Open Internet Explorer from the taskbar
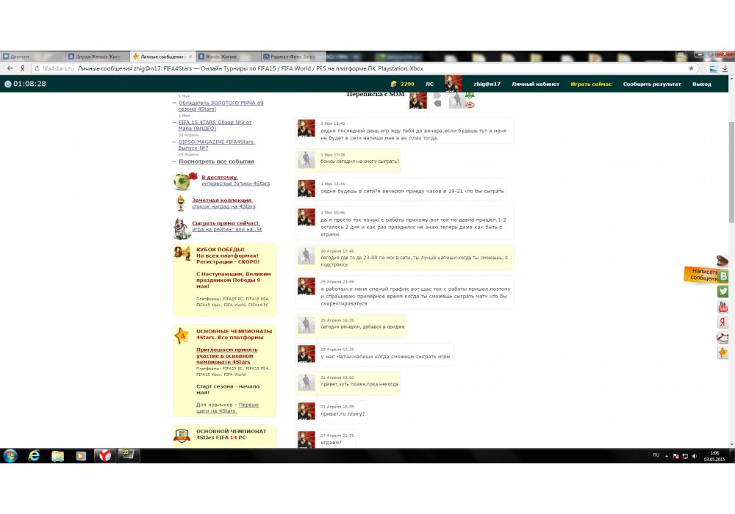 click(34, 456)
